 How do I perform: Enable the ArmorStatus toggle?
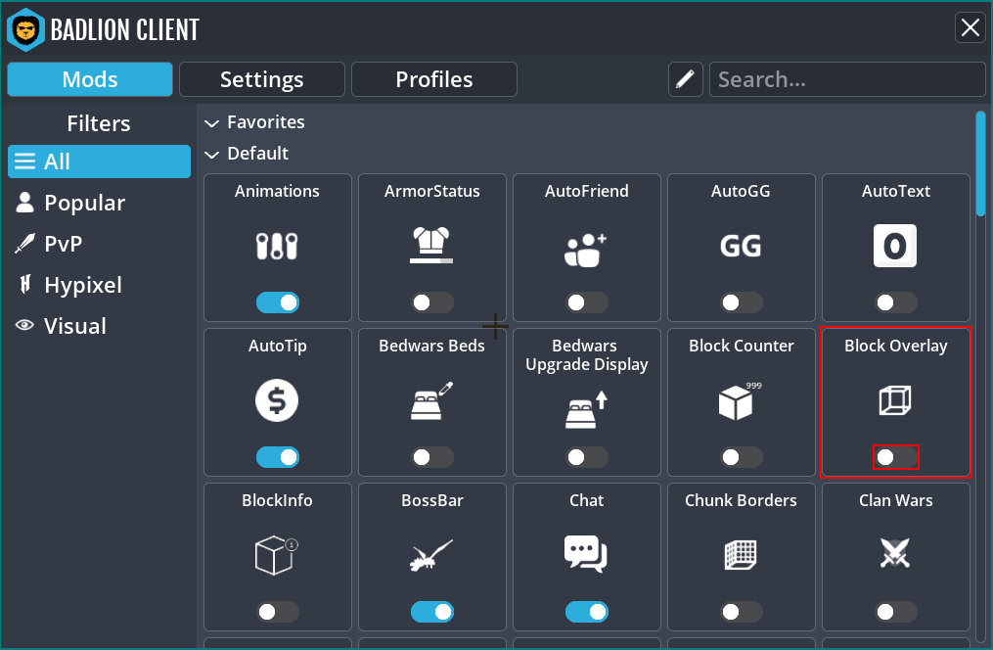(x=431, y=302)
